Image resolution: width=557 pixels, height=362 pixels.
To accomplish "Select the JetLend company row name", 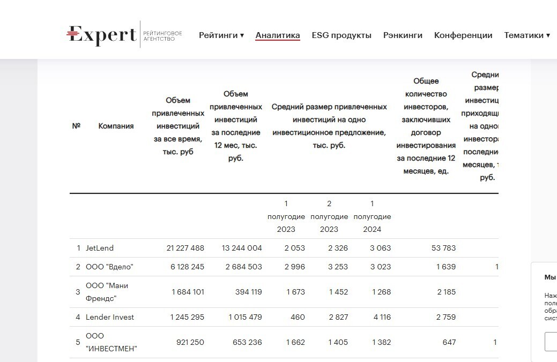I will (x=100, y=248).
